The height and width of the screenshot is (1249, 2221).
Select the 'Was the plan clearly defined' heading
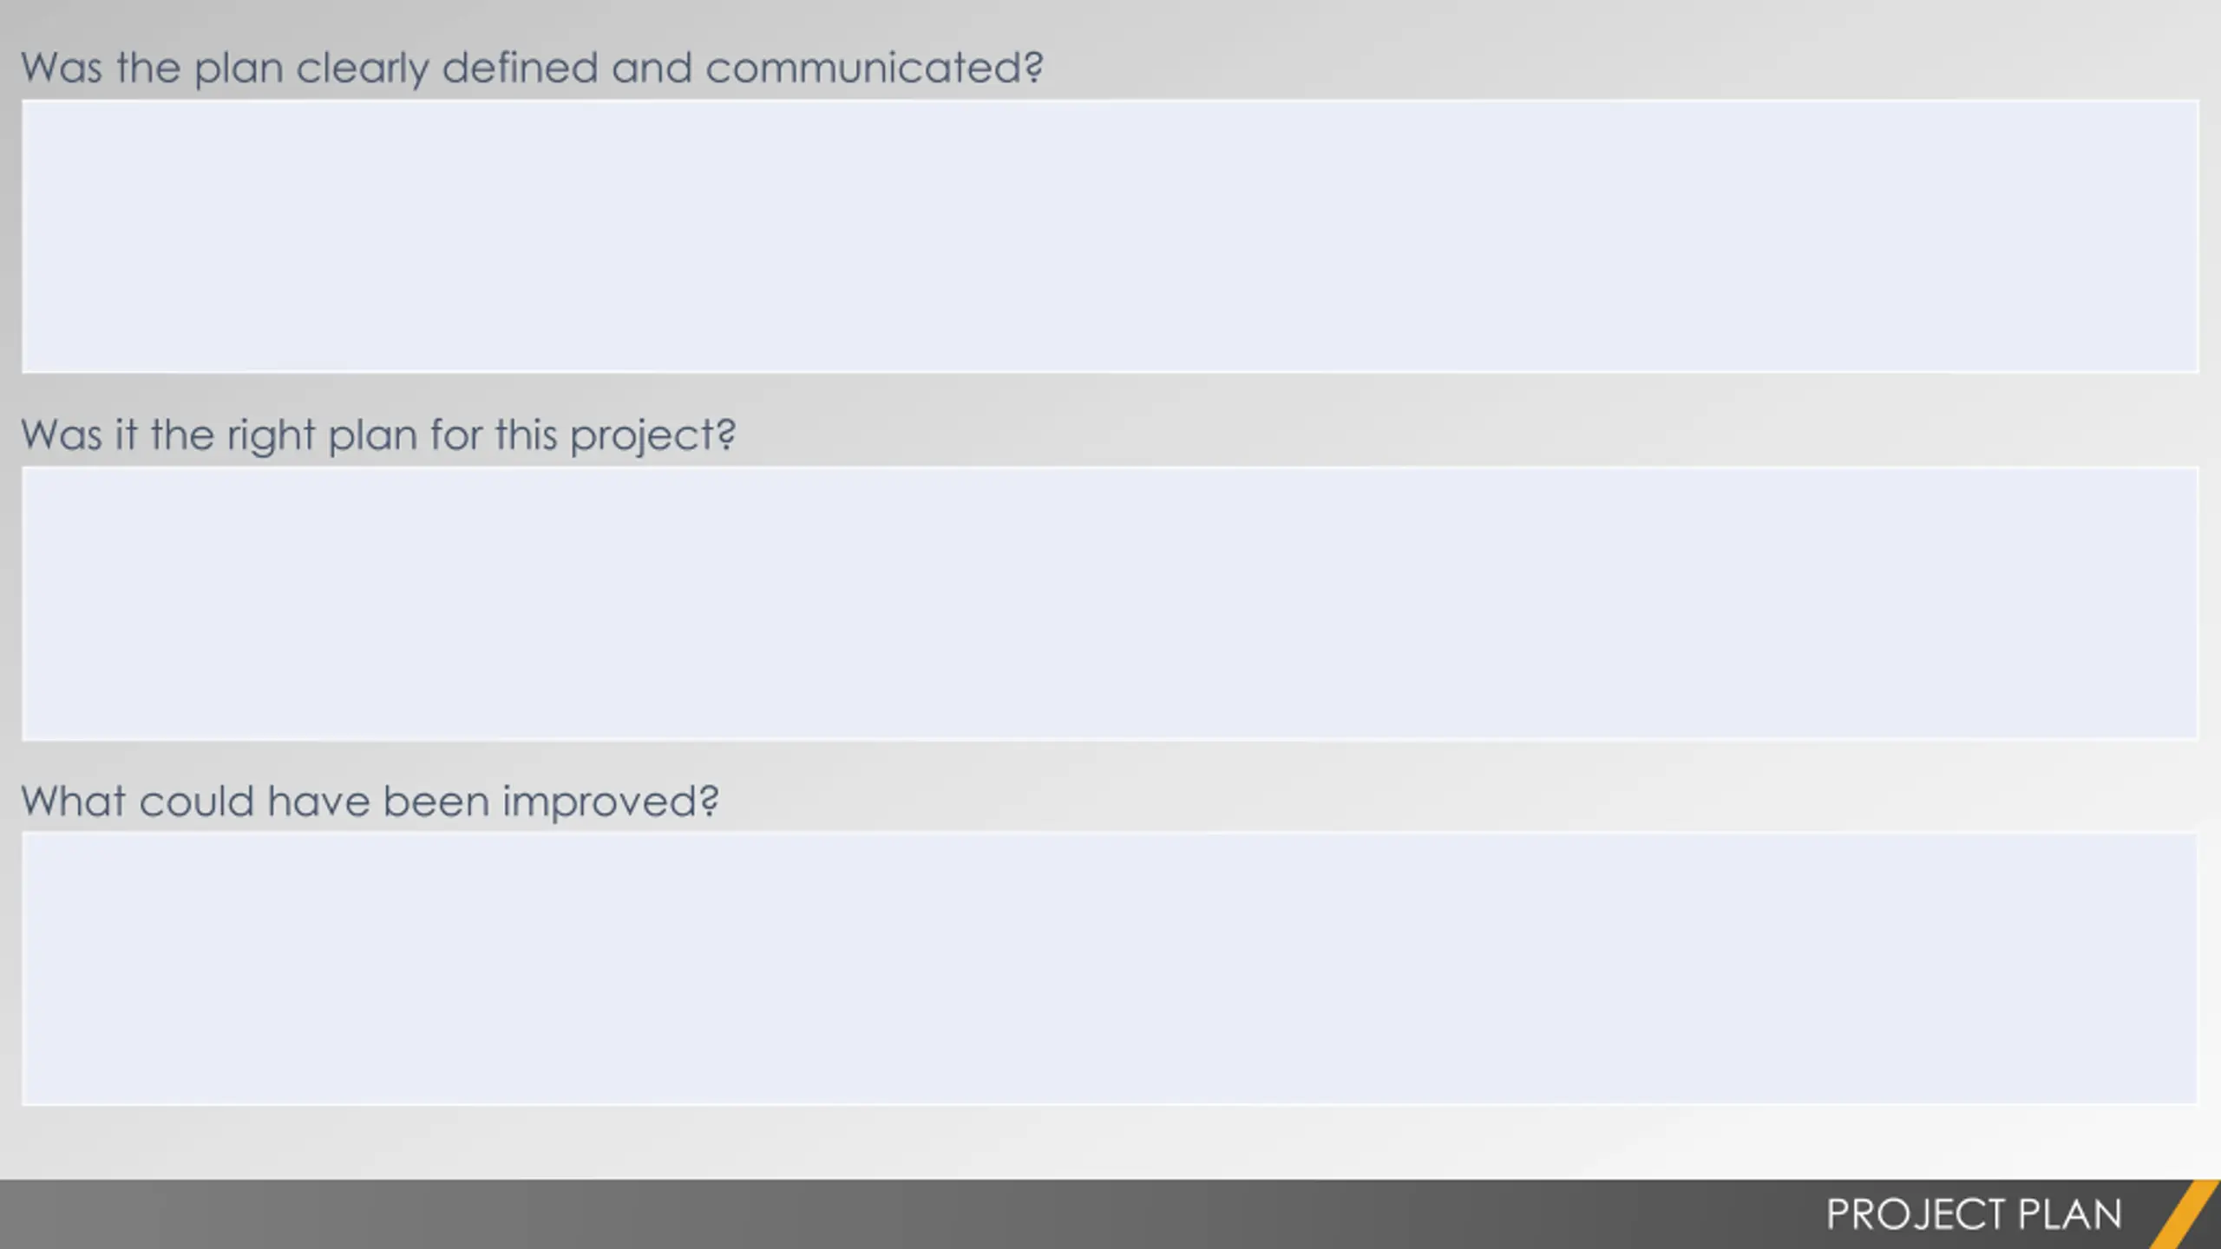[532, 69]
